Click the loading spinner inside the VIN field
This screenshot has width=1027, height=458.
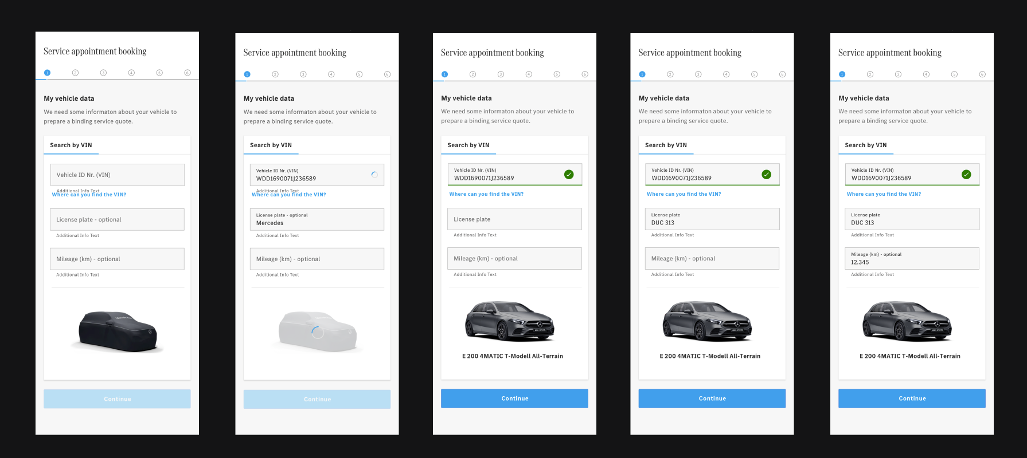point(374,175)
